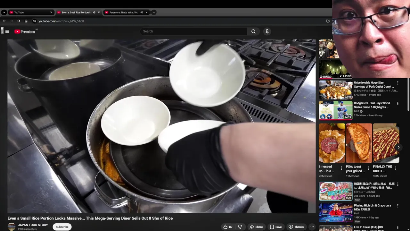
Task: Click '2.9M views • 5 months ago' text
Action: coord(368,115)
